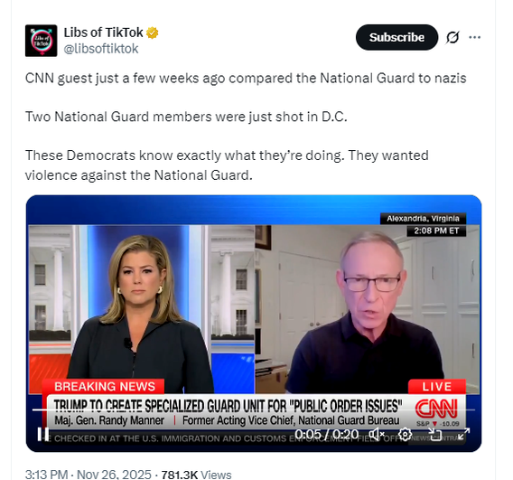Click the 781.3K Views count

196,475
